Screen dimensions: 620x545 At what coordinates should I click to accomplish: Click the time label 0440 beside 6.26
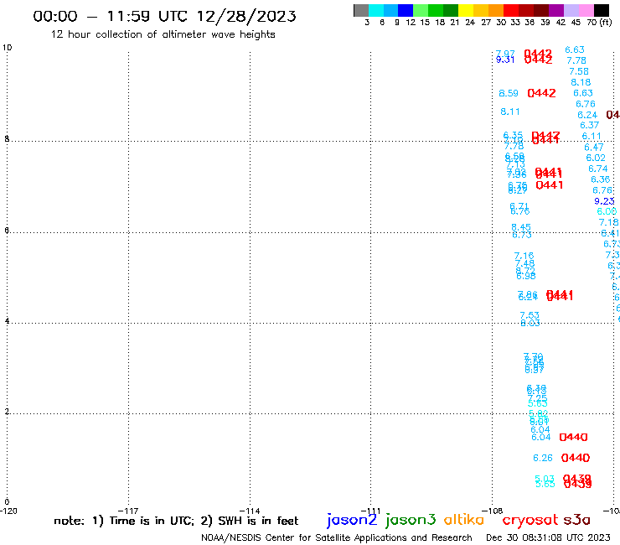point(576,458)
